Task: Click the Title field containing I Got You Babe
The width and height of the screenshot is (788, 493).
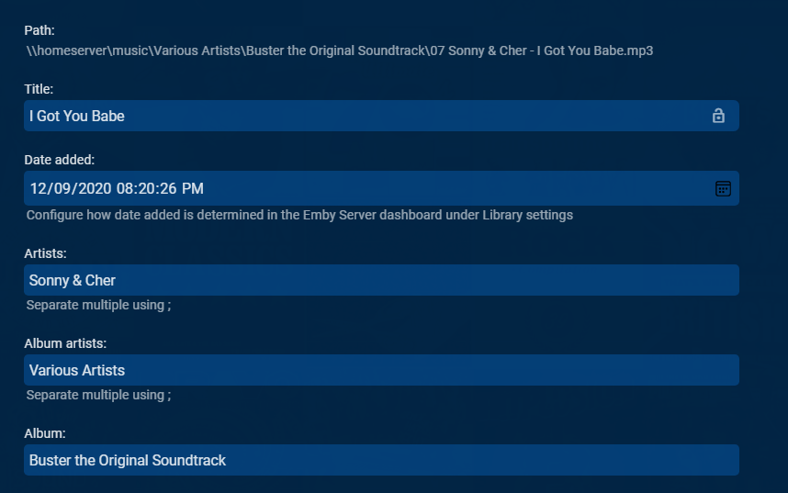Action: click(367, 116)
